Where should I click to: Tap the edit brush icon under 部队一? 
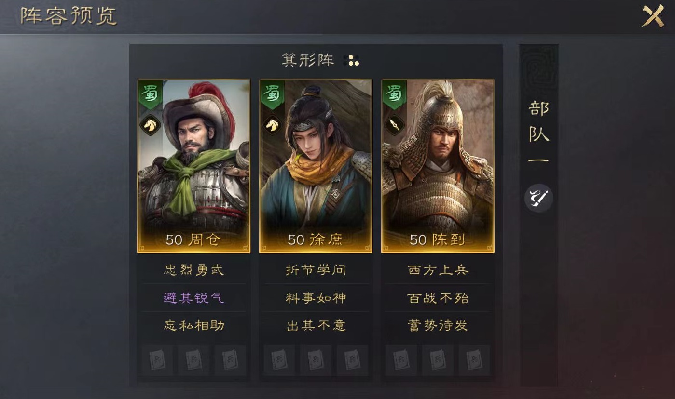tap(538, 198)
